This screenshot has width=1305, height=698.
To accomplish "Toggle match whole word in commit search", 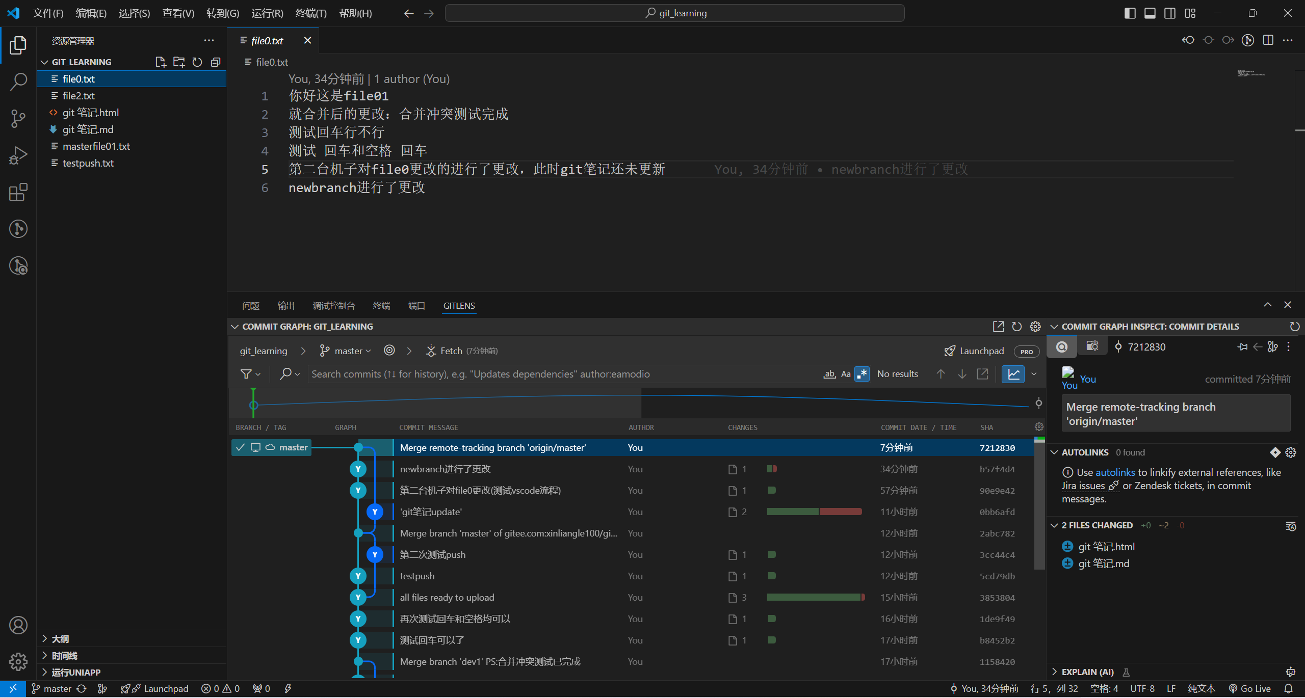I will 829,374.
